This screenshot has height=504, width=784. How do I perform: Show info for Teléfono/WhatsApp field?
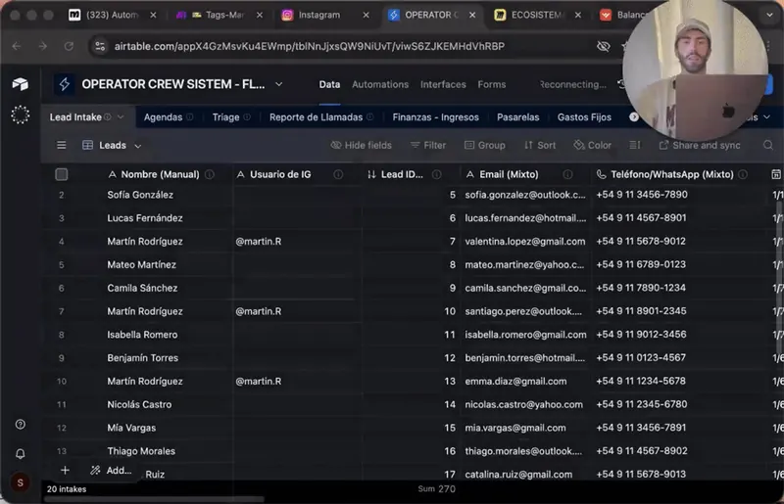[743, 174]
